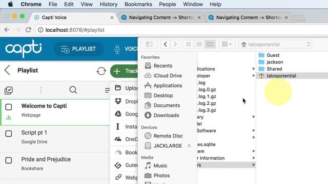The height and width of the screenshot is (184, 328).
Task: Check the Welcome to Capti checkbox
Action: [x=9, y=107]
